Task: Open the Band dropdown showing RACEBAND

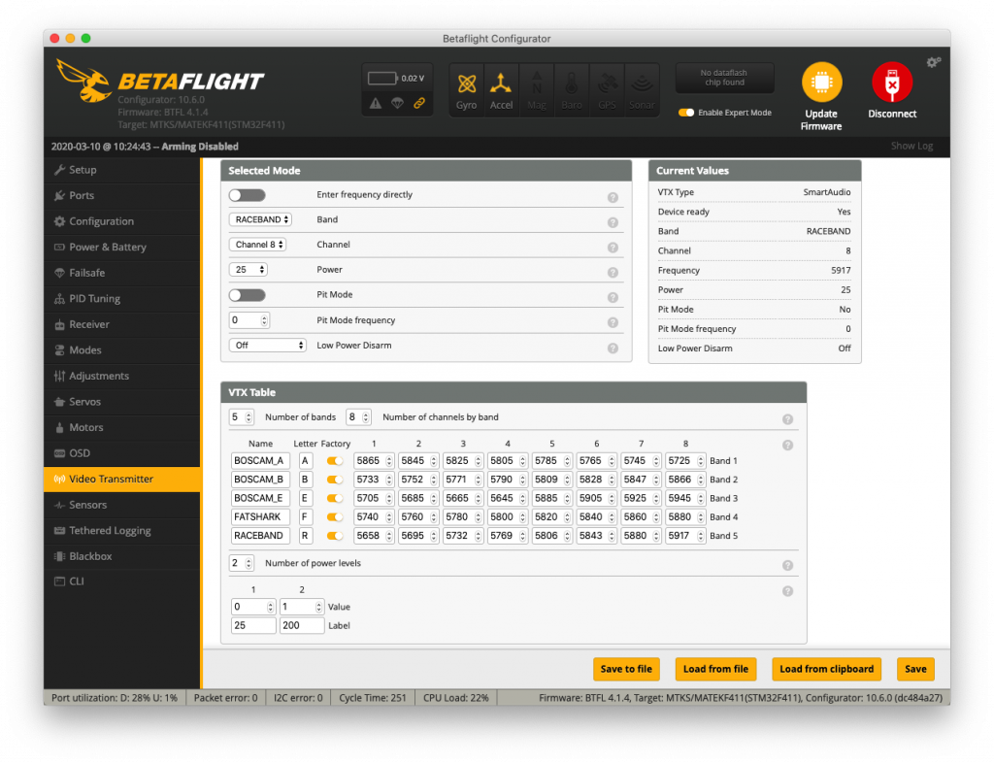Action: coord(258,219)
